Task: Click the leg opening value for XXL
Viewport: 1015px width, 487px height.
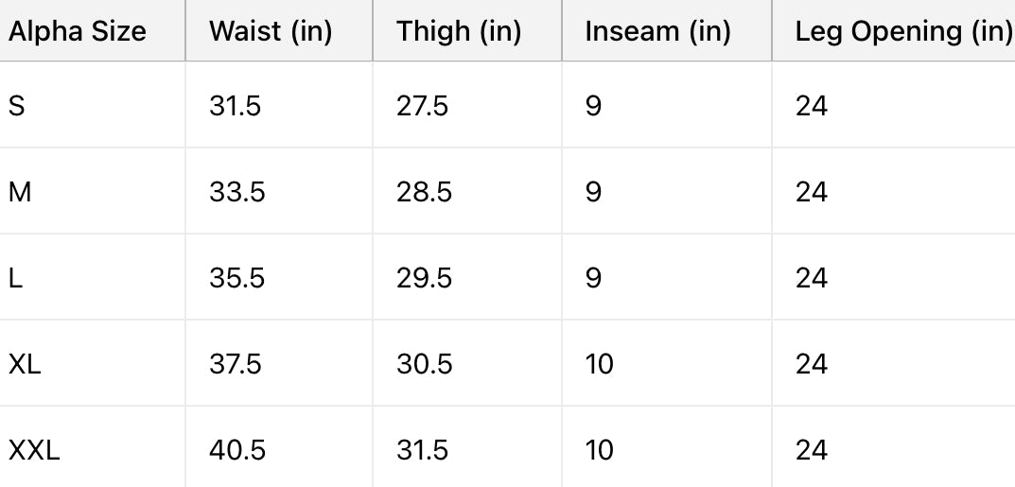Action: pos(811,450)
